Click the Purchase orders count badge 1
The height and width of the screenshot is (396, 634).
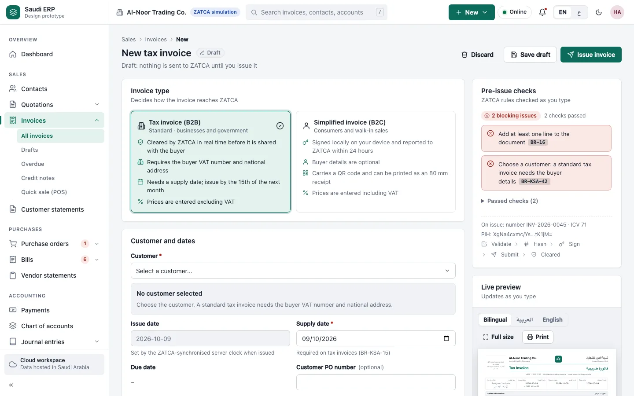[x=85, y=244]
